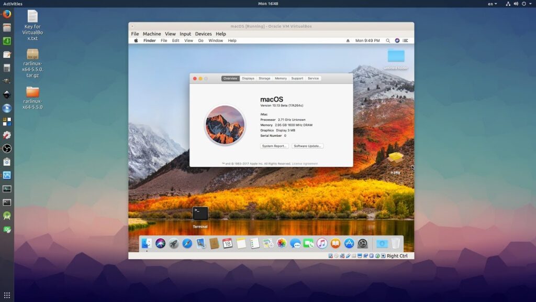Open the Downloads folder in macOS dock
The width and height of the screenshot is (536, 302).
382,243
